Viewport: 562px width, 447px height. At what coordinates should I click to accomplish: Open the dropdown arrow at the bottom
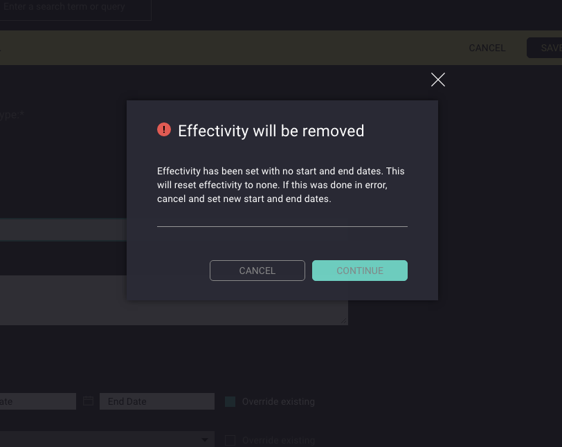click(x=205, y=440)
